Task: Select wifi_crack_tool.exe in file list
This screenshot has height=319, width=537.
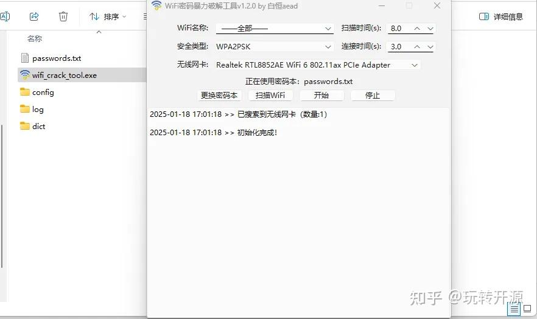Action: pyautogui.click(x=82, y=75)
